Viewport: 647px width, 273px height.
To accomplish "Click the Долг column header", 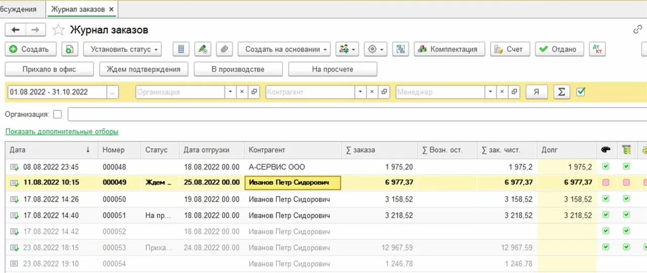I will 567,150.
